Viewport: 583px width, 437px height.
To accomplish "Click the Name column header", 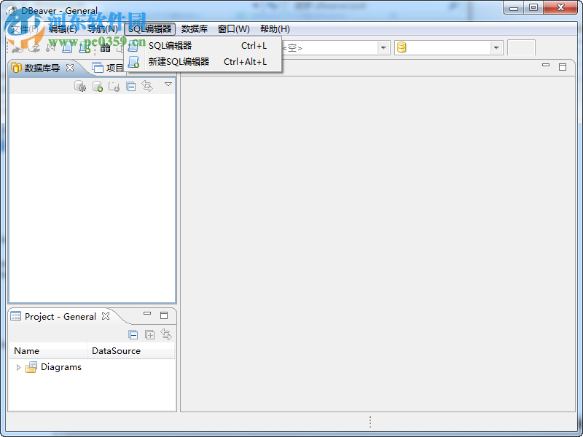I will tap(48, 351).
